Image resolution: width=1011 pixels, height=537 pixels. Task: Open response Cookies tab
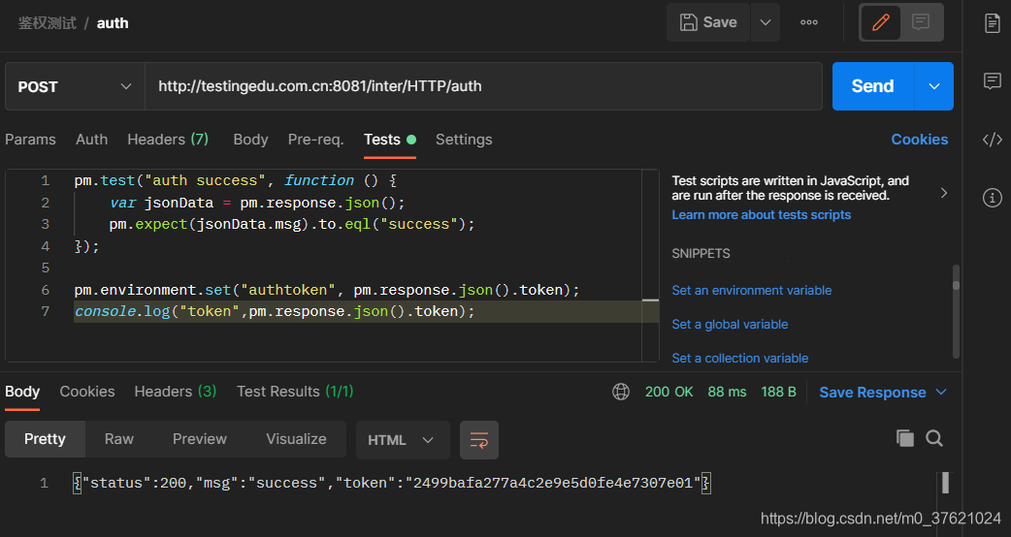pos(87,392)
